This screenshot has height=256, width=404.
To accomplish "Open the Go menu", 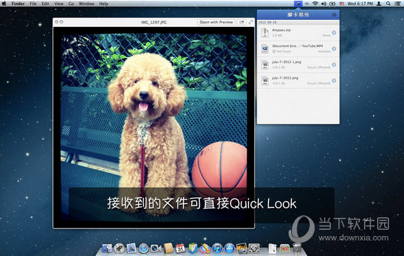I will [x=71, y=4].
